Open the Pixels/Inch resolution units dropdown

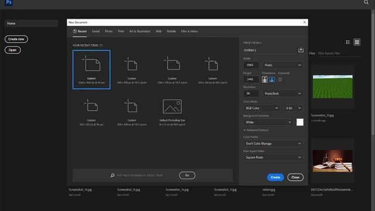(x=282, y=94)
